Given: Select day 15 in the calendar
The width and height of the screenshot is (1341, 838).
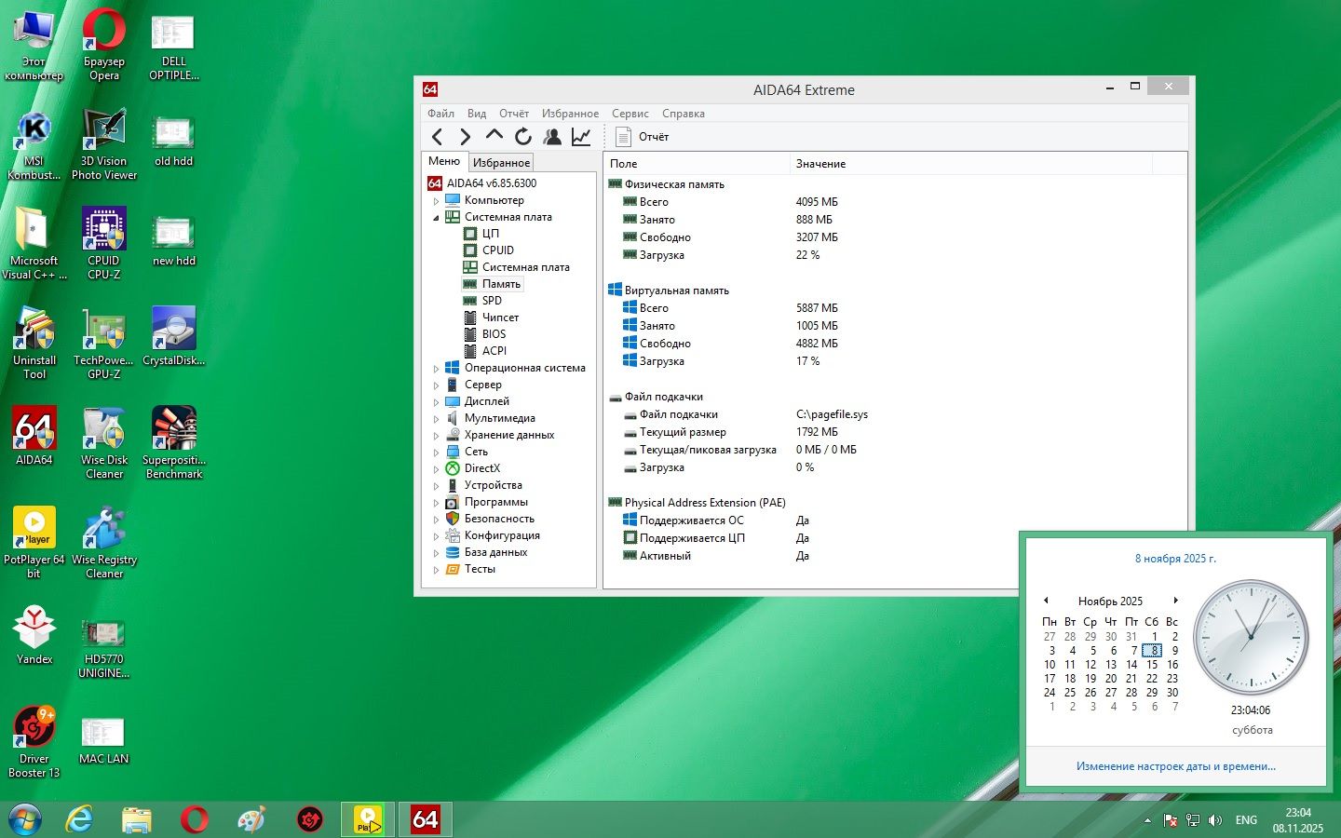Looking at the screenshot, I should click(x=1152, y=665).
